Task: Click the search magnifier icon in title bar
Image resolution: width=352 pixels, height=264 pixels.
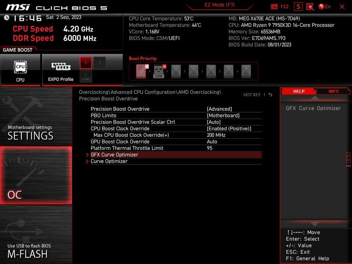Action: (x=310, y=6)
